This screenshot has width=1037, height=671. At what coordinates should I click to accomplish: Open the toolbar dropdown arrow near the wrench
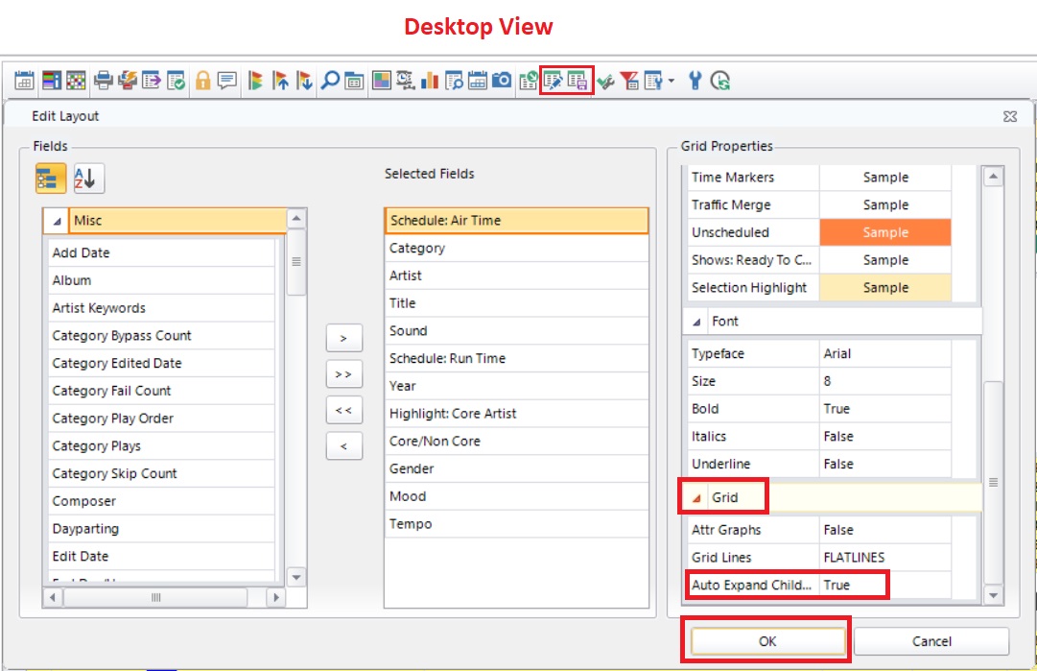point(670,82)
